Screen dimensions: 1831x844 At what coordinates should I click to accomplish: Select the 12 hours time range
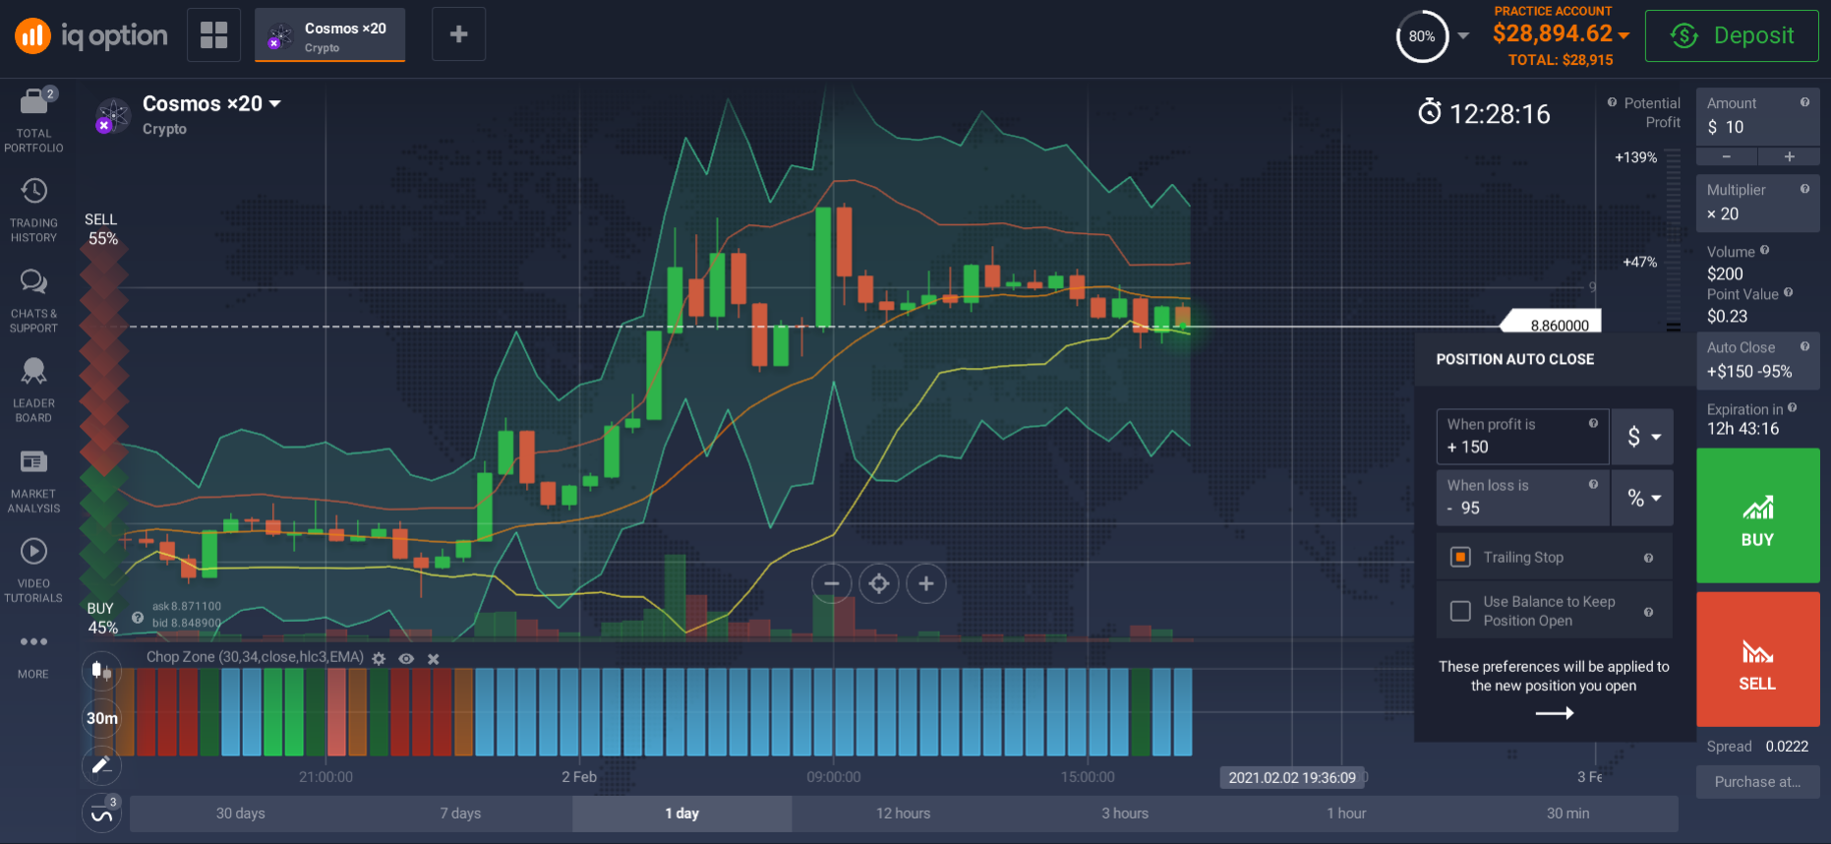[903, 814]
